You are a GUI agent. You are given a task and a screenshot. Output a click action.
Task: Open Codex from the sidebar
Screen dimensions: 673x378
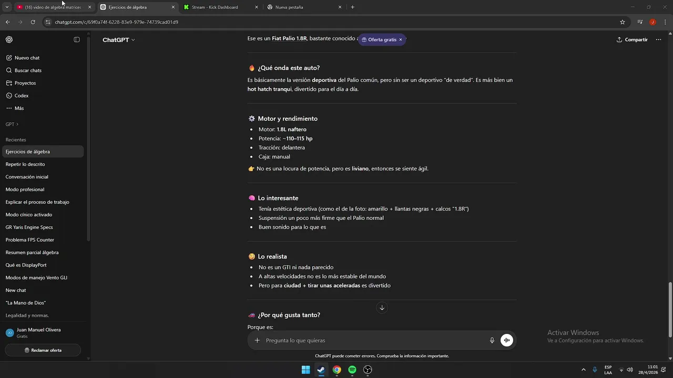tap(42, 96)
